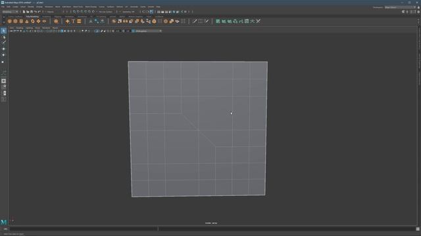Toggle the Outliner panel button in sidebar
The height and width of the screenshot is (236, 421).
click(3, 99)
